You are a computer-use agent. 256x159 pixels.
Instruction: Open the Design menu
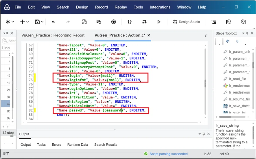(82, 7)
